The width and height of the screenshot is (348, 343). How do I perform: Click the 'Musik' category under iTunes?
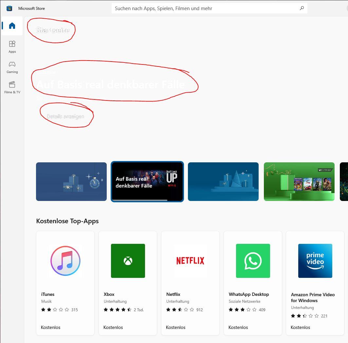coord(46,301)
